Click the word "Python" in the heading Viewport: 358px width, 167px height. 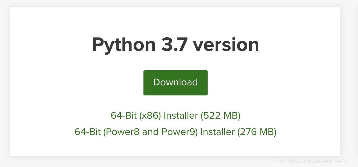[x=124, y=45]
